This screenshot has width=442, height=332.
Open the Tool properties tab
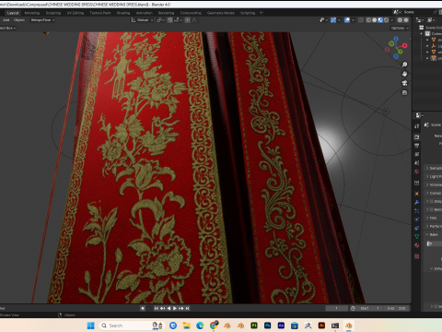tap(416, 126)
